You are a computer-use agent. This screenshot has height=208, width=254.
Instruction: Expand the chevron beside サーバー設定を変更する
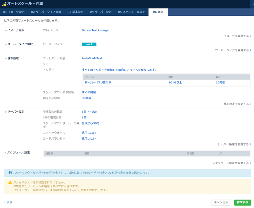point(250,144)
